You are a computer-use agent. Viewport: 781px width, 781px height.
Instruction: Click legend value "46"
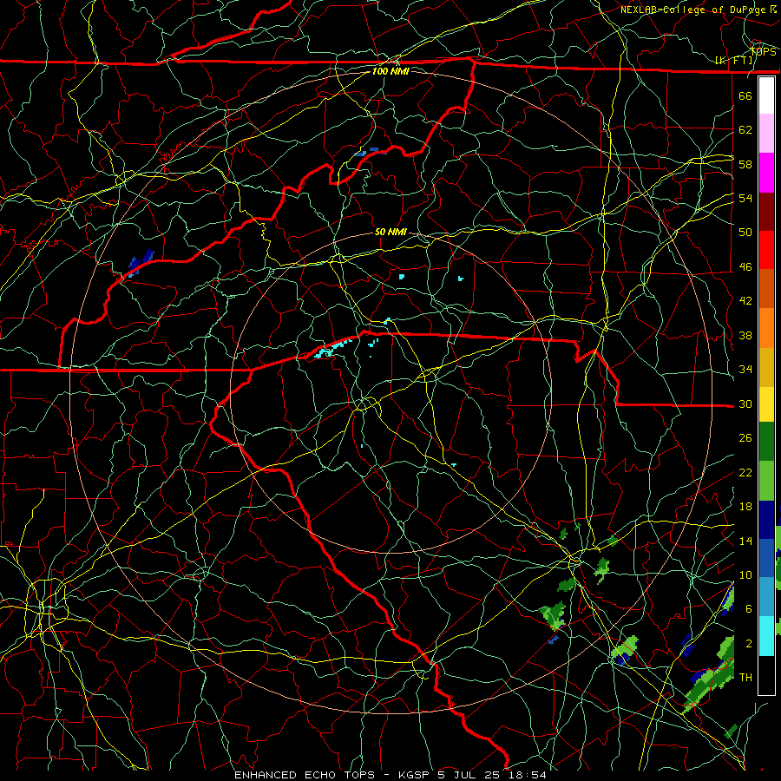[x=745, y=267]
